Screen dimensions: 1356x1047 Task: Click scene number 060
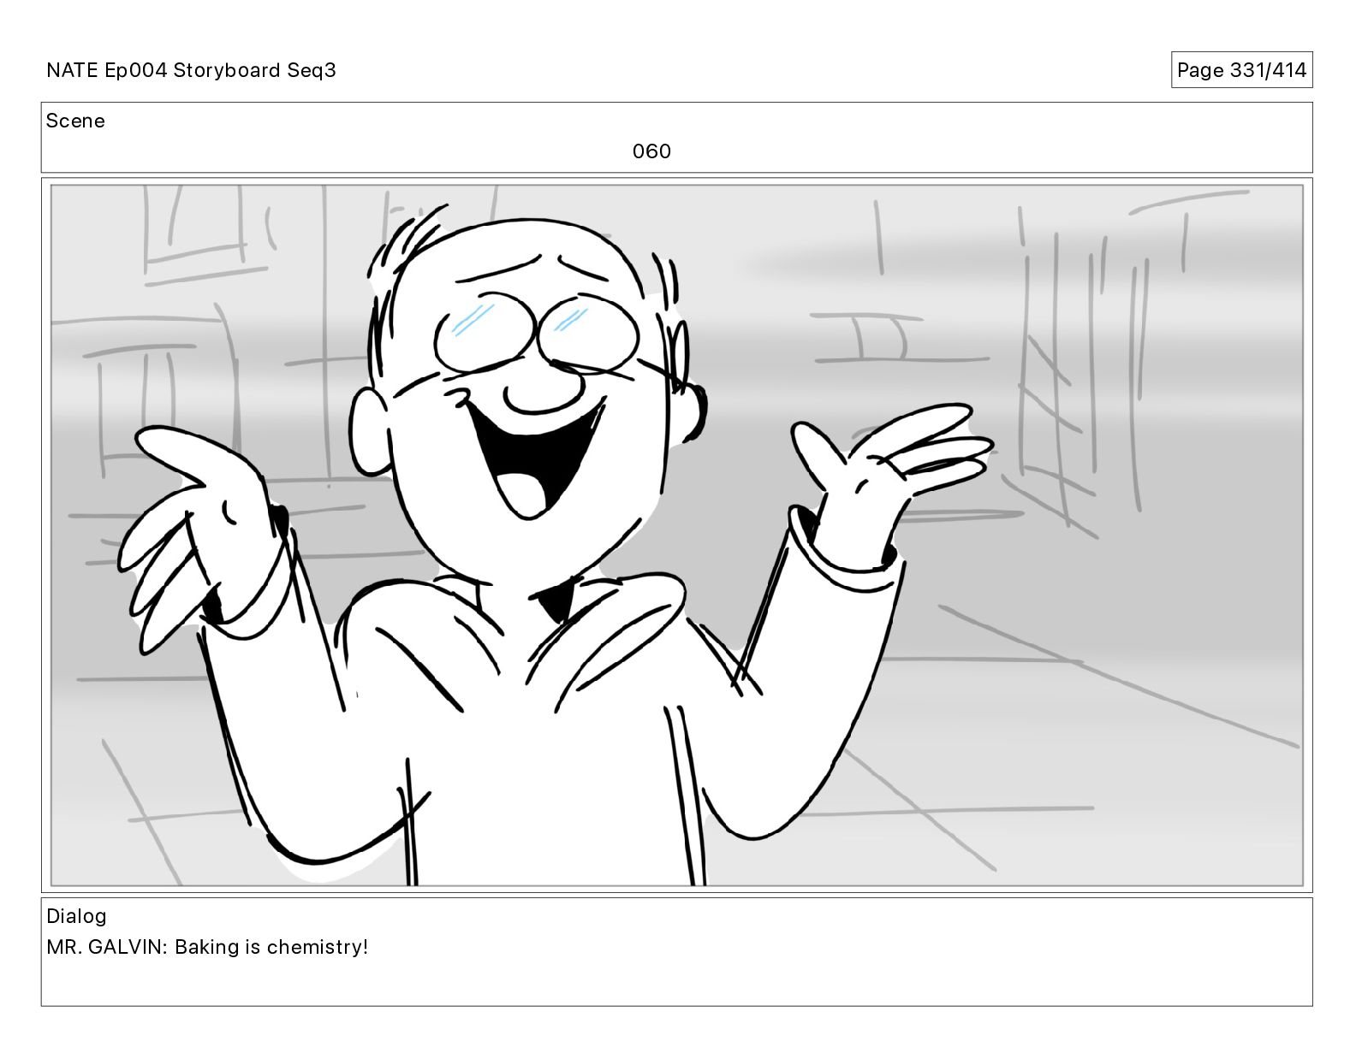pos(651,151)
